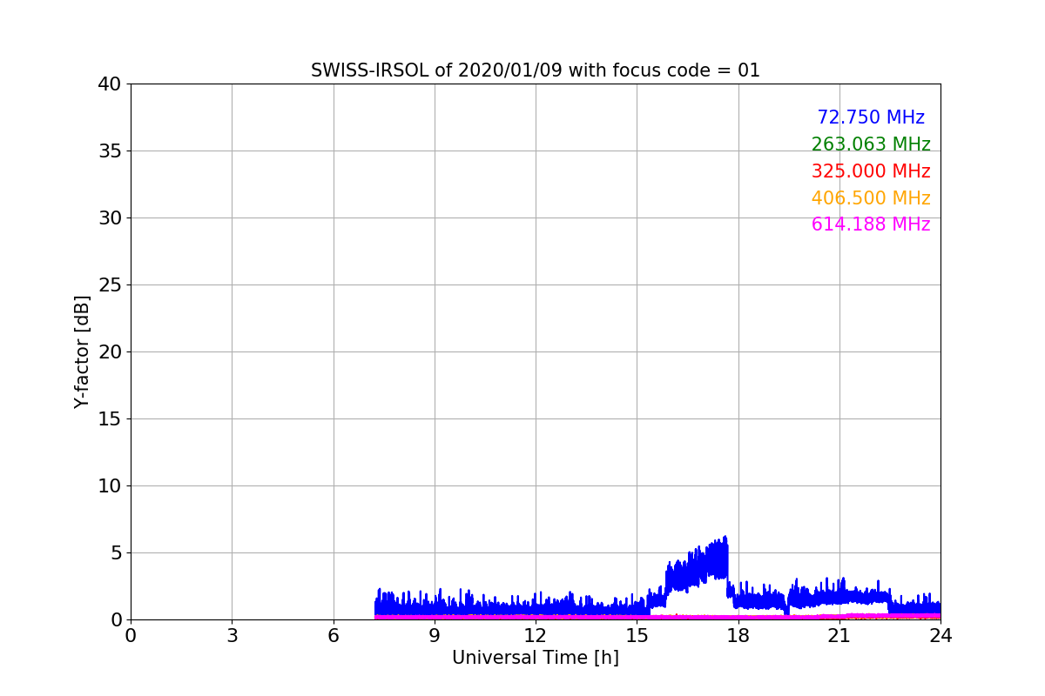Click the y-axis tick label 30
Image resolution: width=1045 pixels, height=696 pixels.
(110, 218)
